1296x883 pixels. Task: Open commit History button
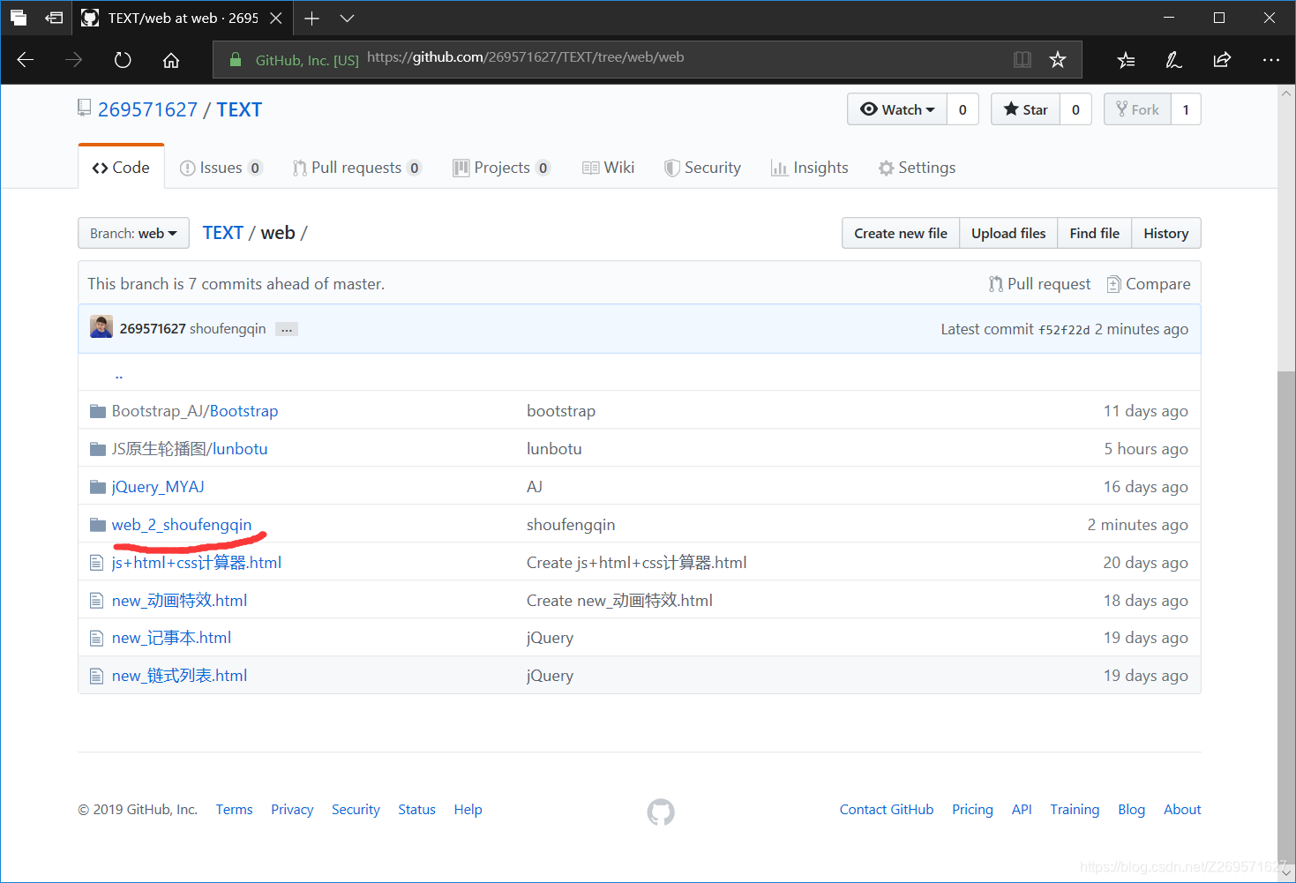pos(1165,233)
